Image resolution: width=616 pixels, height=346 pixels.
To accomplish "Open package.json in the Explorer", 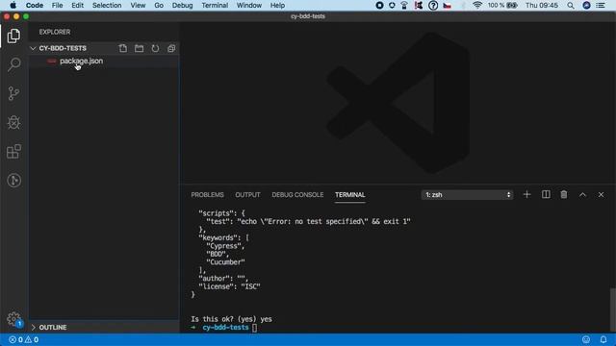I will pyautogui.click(x=81, y=61).
